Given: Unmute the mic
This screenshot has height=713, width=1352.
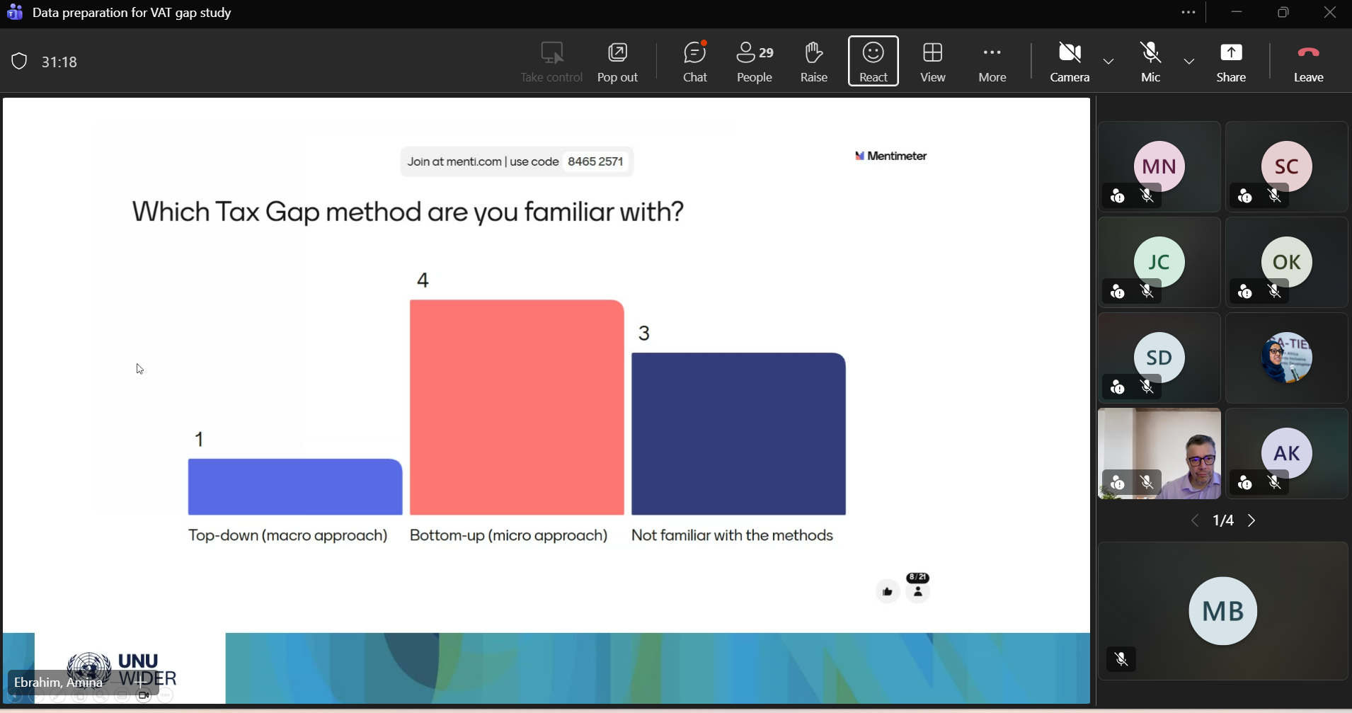Looking at the screenshot, I should click(x=1151, y=62).
